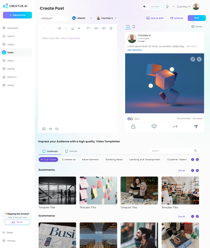Screen dimensions: 210x248
Task: Show next templates in first Ecommerce row
Action: [197, 170]
